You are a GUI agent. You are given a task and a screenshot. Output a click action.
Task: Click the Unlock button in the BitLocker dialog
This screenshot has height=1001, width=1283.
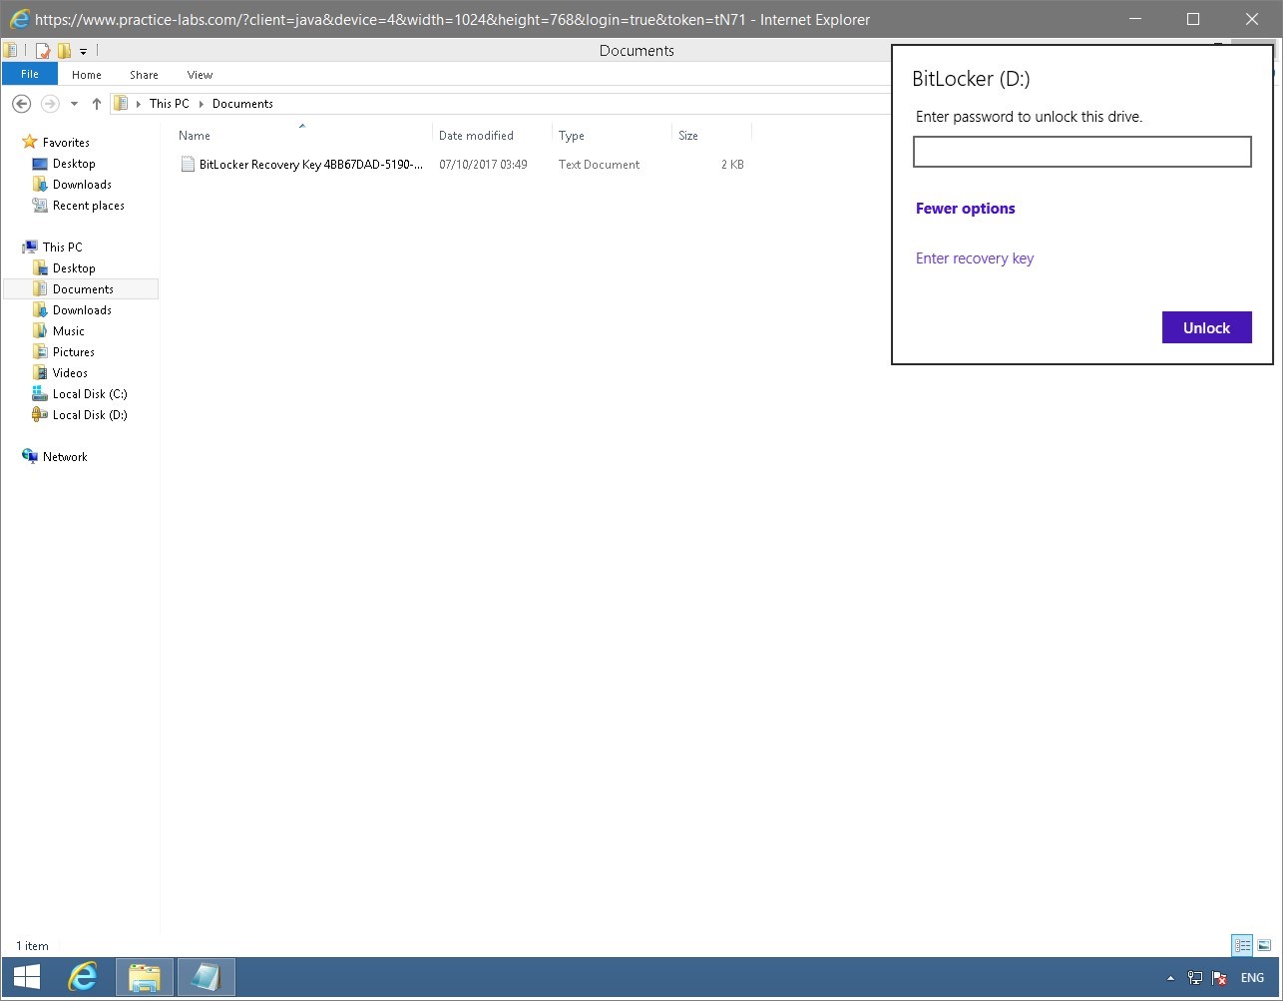1206,326
